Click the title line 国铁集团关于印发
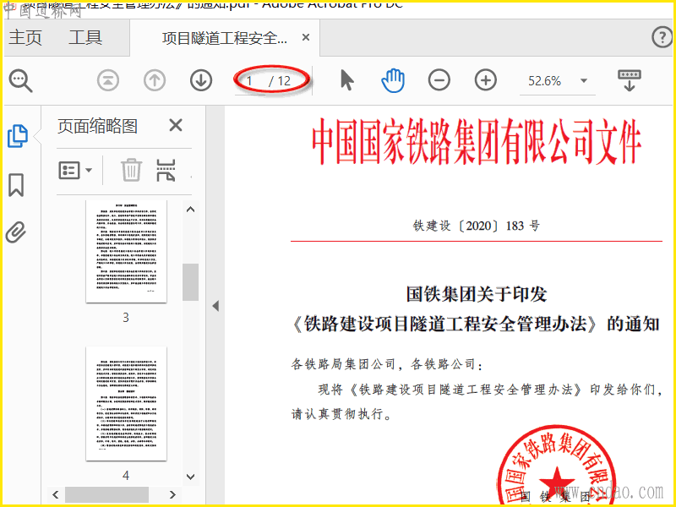The image size is (676, 507). [477, 294]
